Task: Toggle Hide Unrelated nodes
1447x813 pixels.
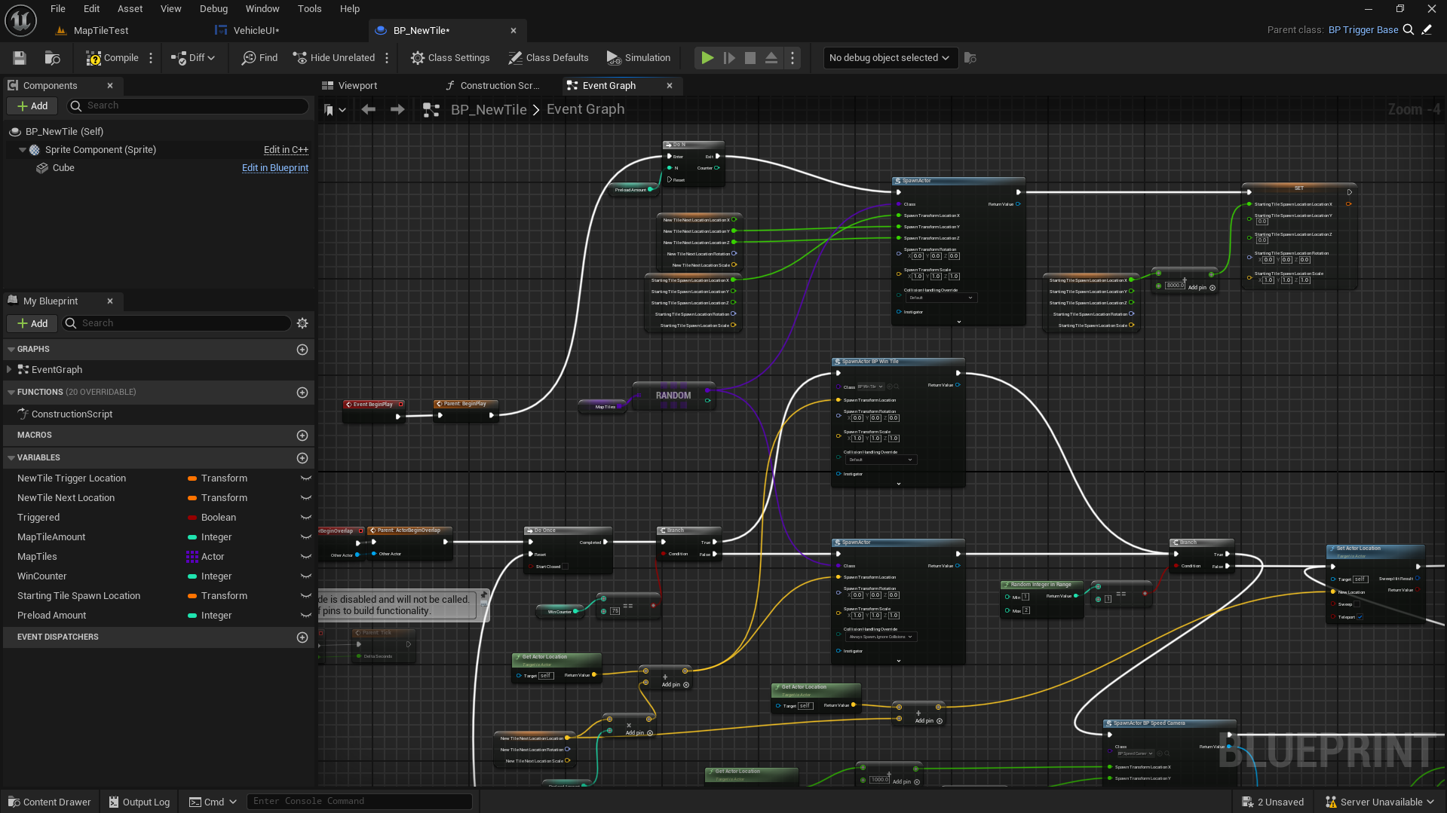Action: (333, 58)
